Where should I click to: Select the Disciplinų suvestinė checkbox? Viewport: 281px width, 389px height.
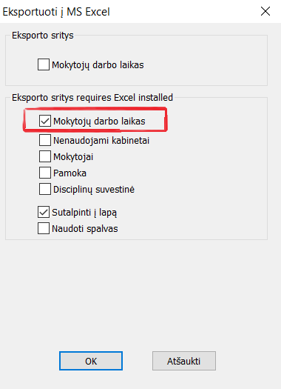tap(45, 189)
